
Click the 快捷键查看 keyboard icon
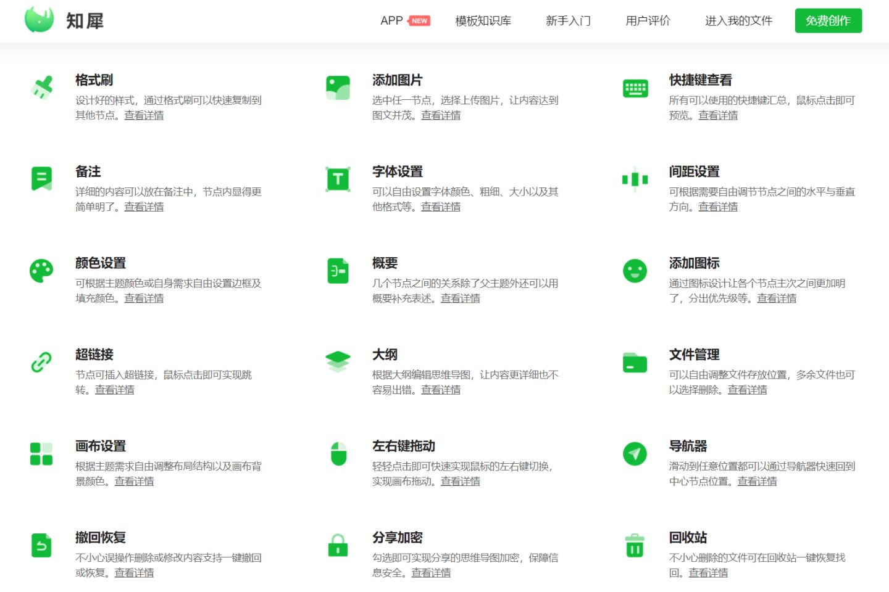[x=634, y=87]
